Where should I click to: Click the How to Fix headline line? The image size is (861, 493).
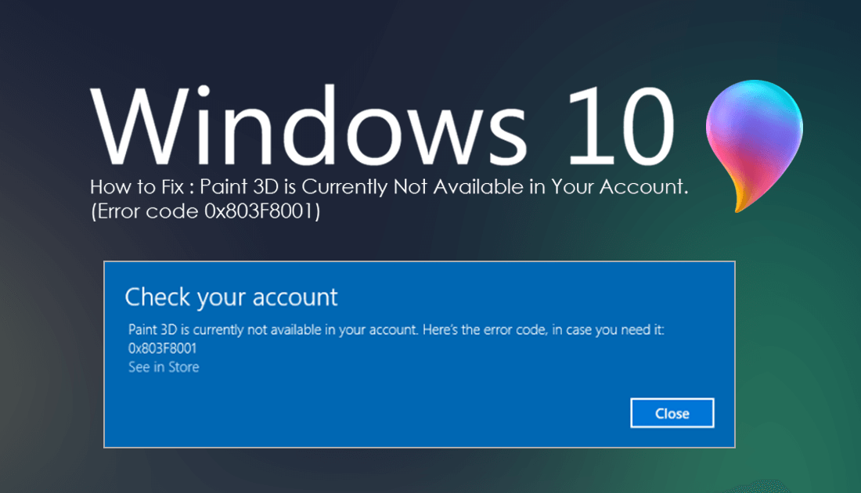coord(389,187)
